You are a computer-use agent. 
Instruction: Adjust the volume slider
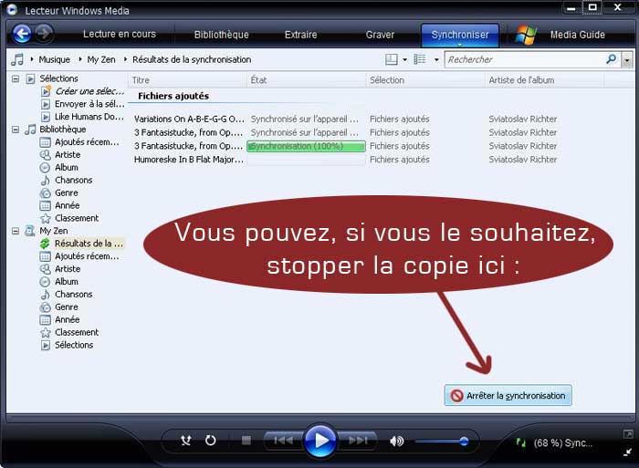coord(464,441)
